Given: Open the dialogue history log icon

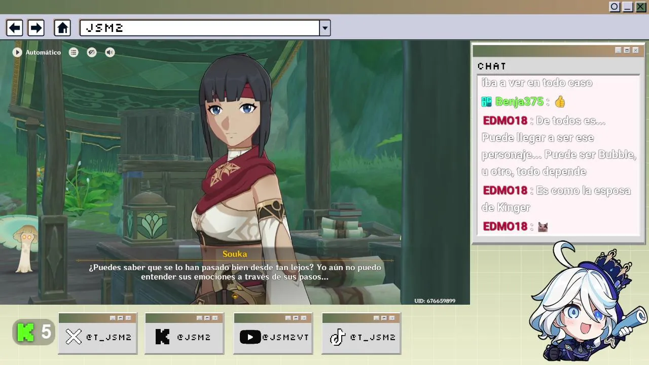Looking at the screenshot, I should point(74,52).
